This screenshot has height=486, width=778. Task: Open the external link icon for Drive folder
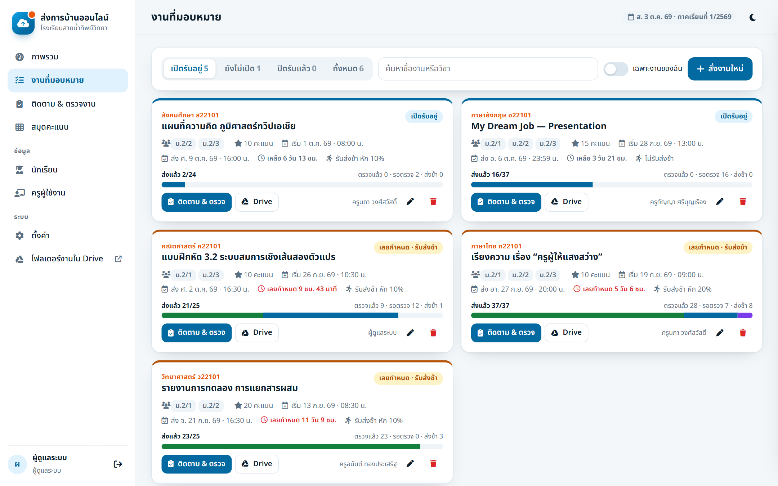coord(118,258)
